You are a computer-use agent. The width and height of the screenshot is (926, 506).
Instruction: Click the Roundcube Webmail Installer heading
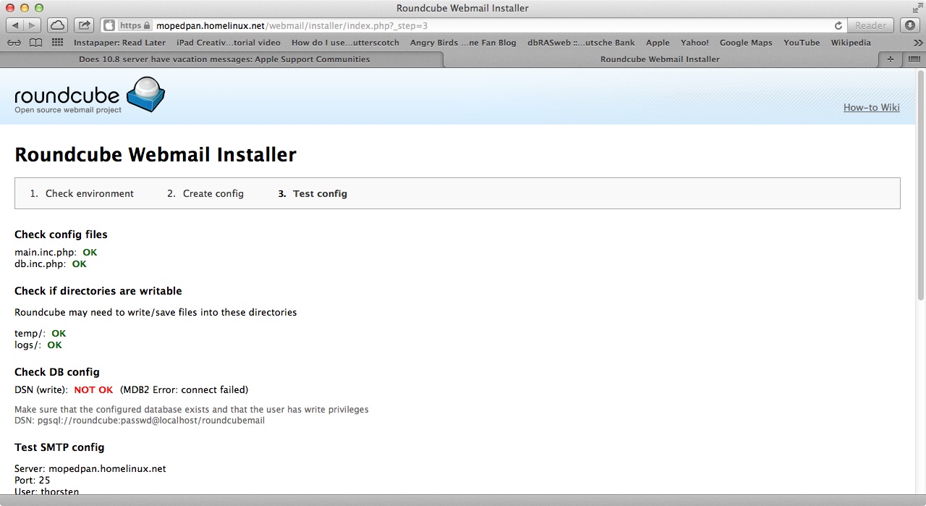156,155
